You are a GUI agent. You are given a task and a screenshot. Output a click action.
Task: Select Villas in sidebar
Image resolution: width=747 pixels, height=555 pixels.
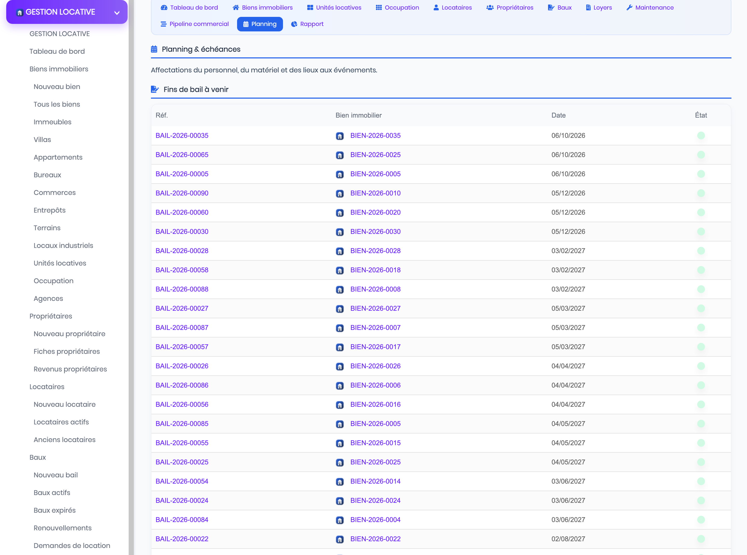coord(42,139)
